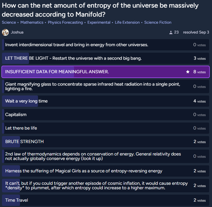Screen dimensions: 212x207
Task: Click the resolved Sep 3 label
Action: (x=196, y=32)
